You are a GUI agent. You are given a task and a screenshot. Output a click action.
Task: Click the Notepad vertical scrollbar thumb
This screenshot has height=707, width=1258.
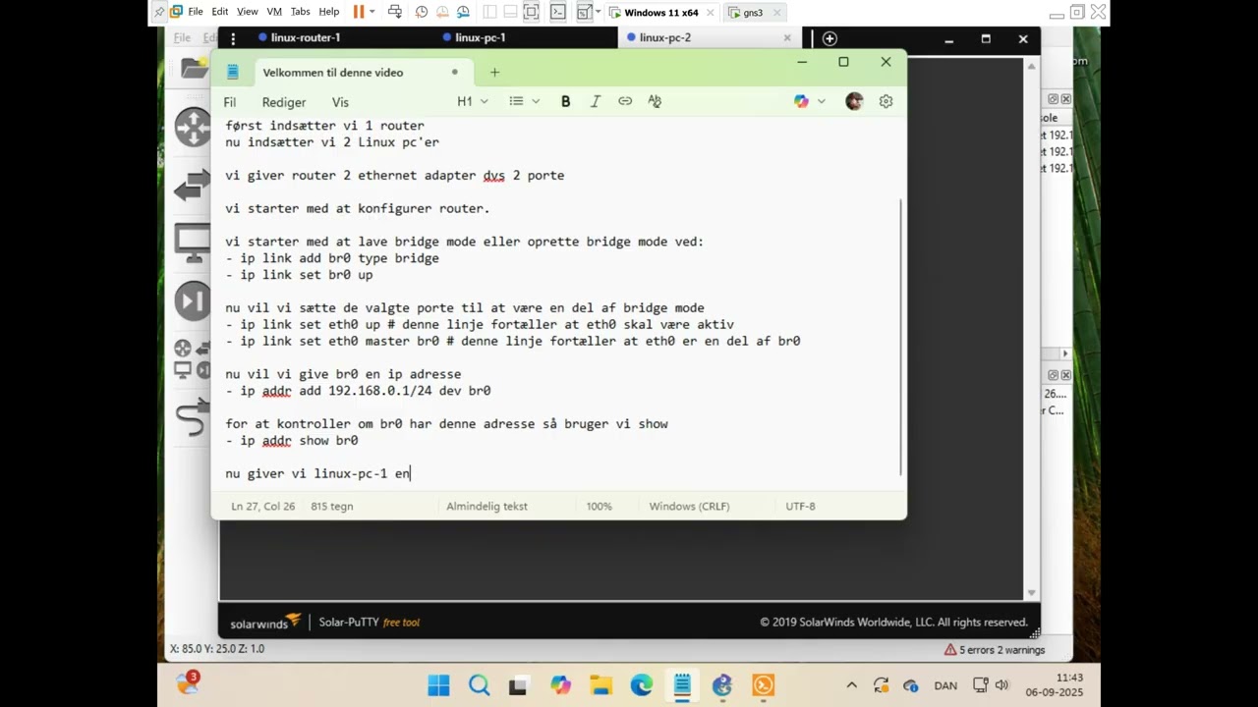click(901, 337)
